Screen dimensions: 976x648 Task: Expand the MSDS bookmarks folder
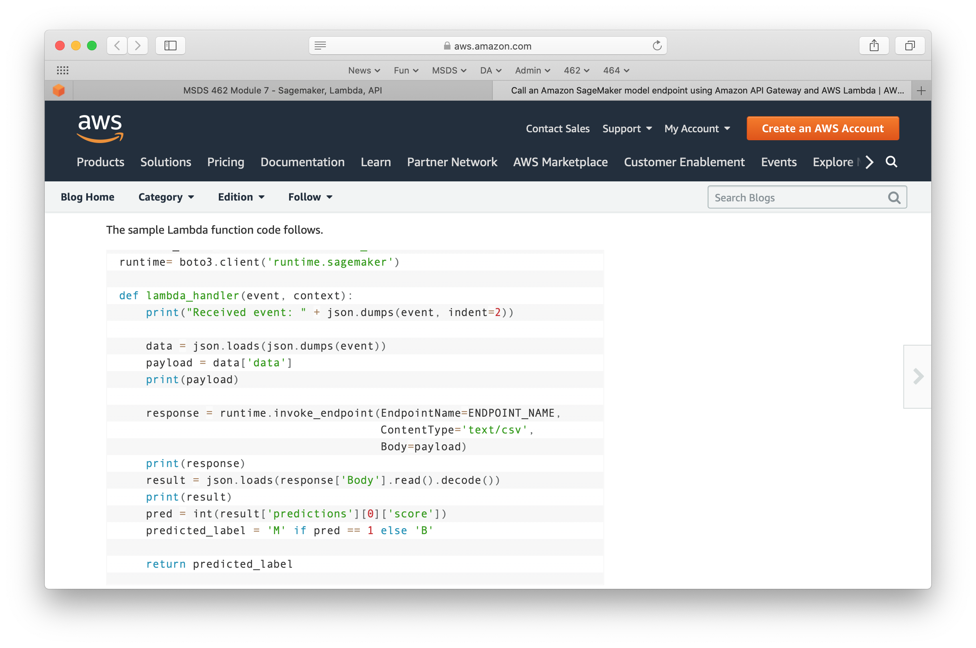point(449,70)
